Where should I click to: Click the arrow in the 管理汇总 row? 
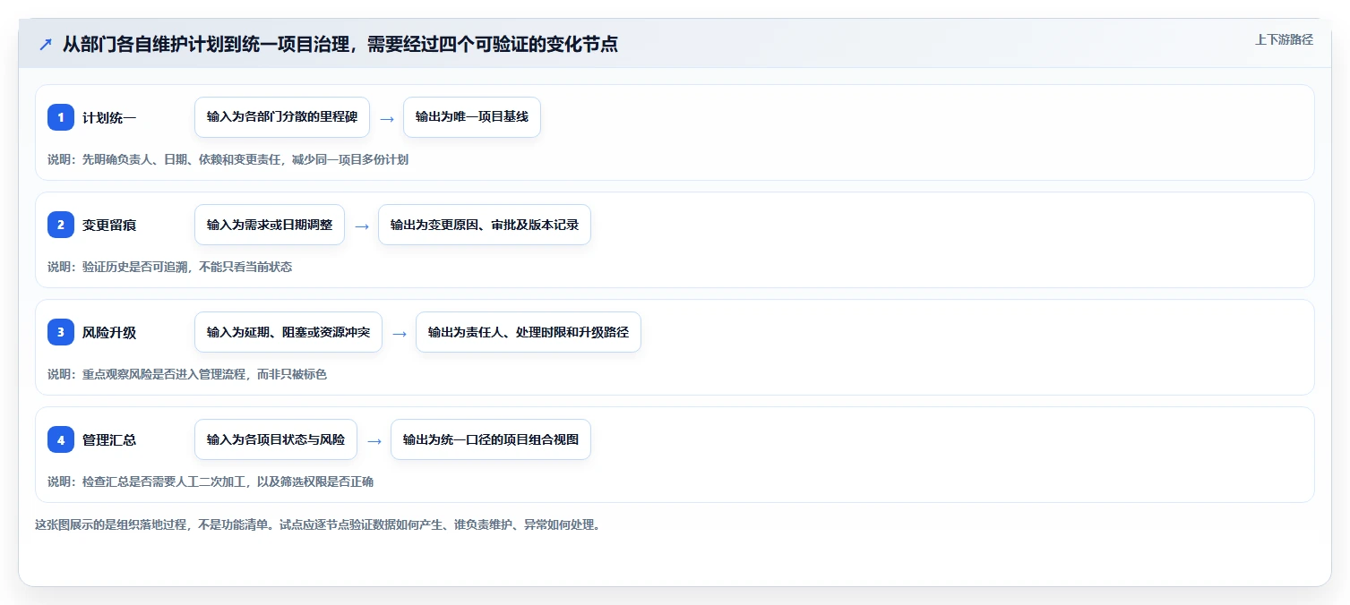[x=374, y=440]
